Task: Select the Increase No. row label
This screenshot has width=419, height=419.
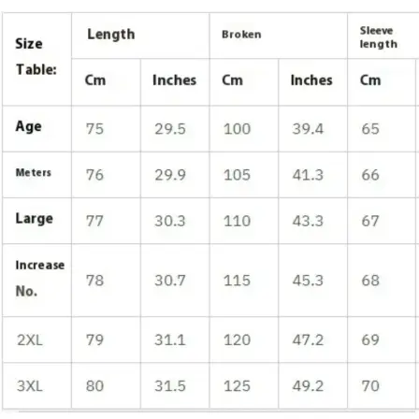Action: 36,281
